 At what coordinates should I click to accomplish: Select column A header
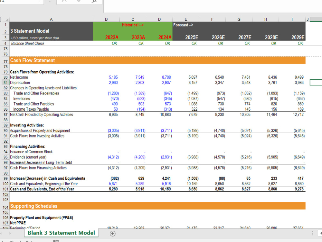[51, 19]
